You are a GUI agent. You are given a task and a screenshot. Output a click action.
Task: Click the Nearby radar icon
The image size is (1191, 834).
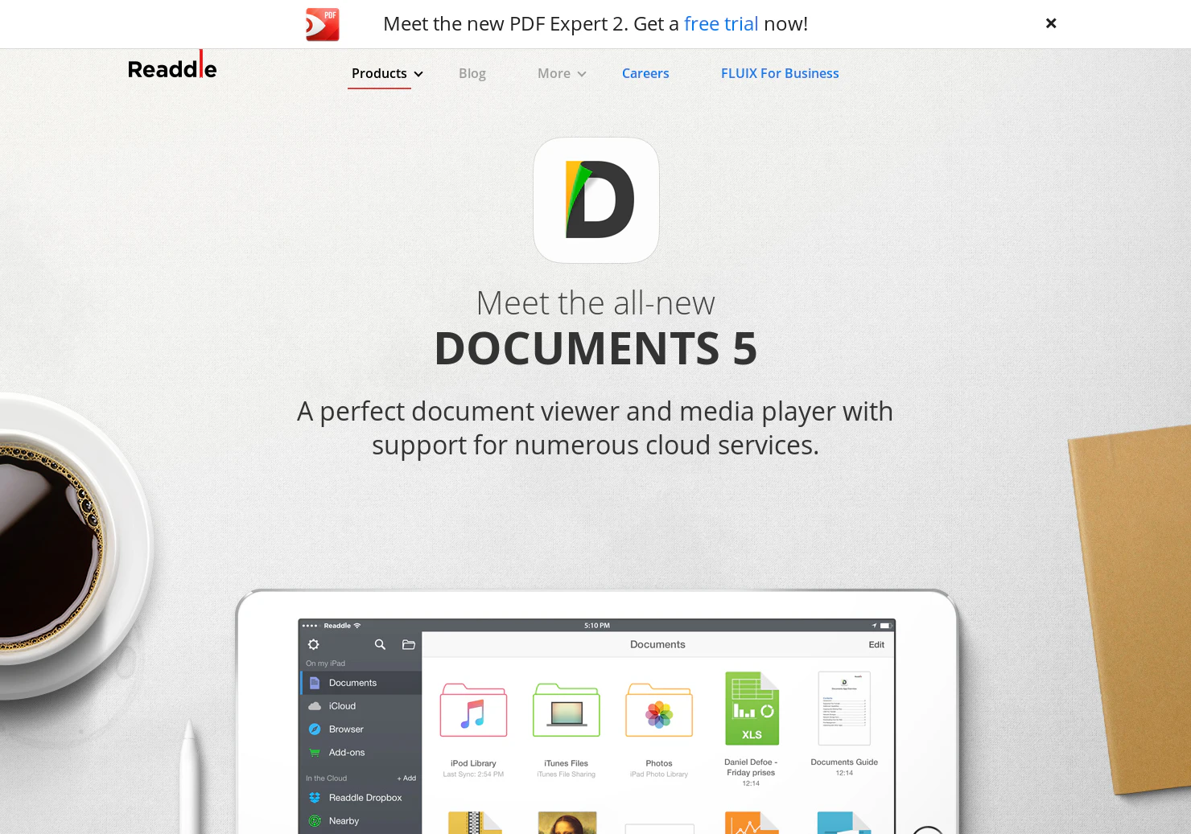(x=315, y=821)
